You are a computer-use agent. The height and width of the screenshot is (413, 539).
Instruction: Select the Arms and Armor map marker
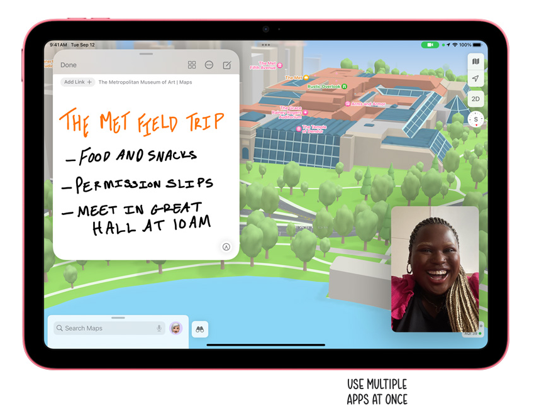point(348,104)
